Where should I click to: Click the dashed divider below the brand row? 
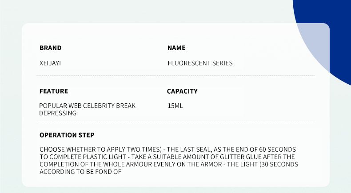tap(177, 76)
